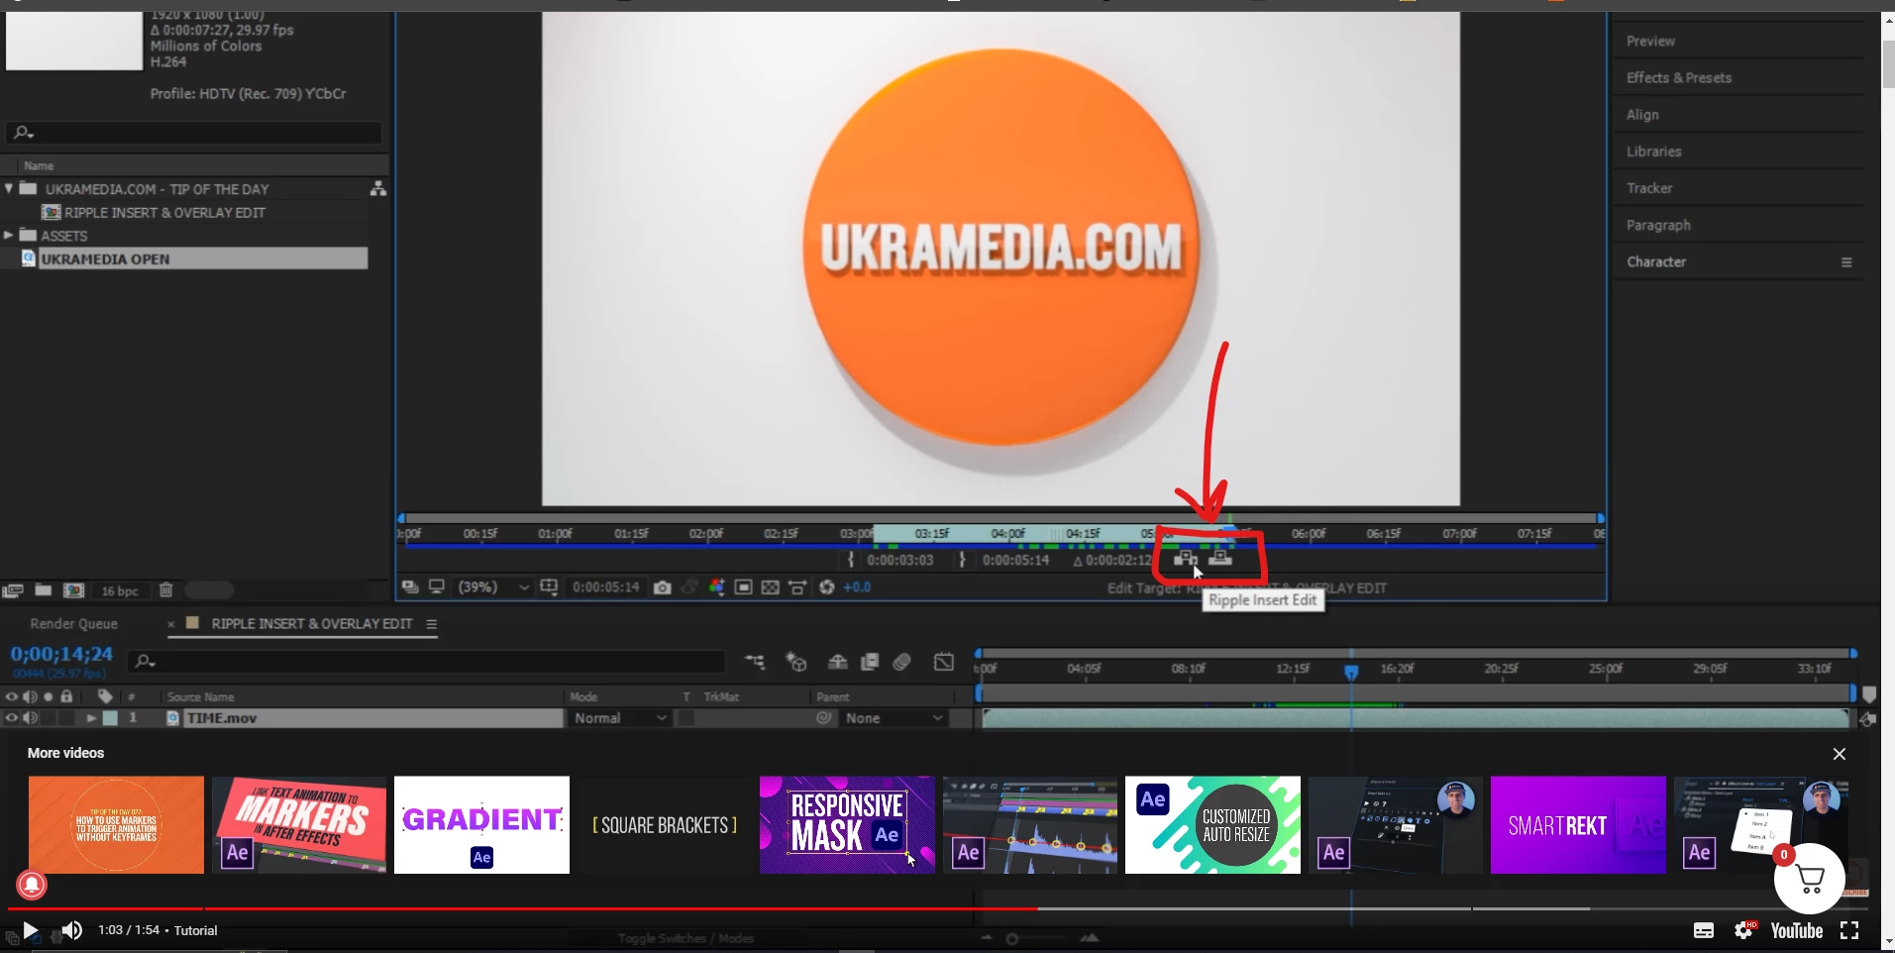
Task: Open the 39% magnification dropdown
Action: pyautogui.click(x=493, y=586)
